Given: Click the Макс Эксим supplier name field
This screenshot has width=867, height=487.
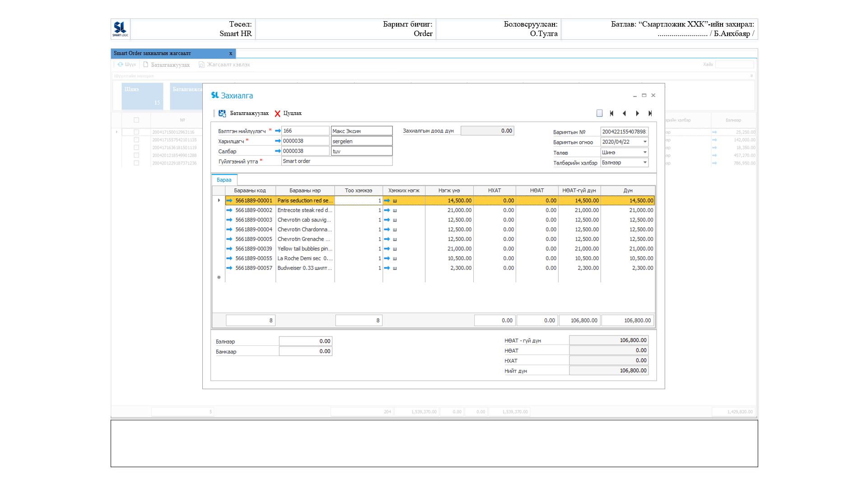Looking at the screenshot, I should [x=362, y=131].
